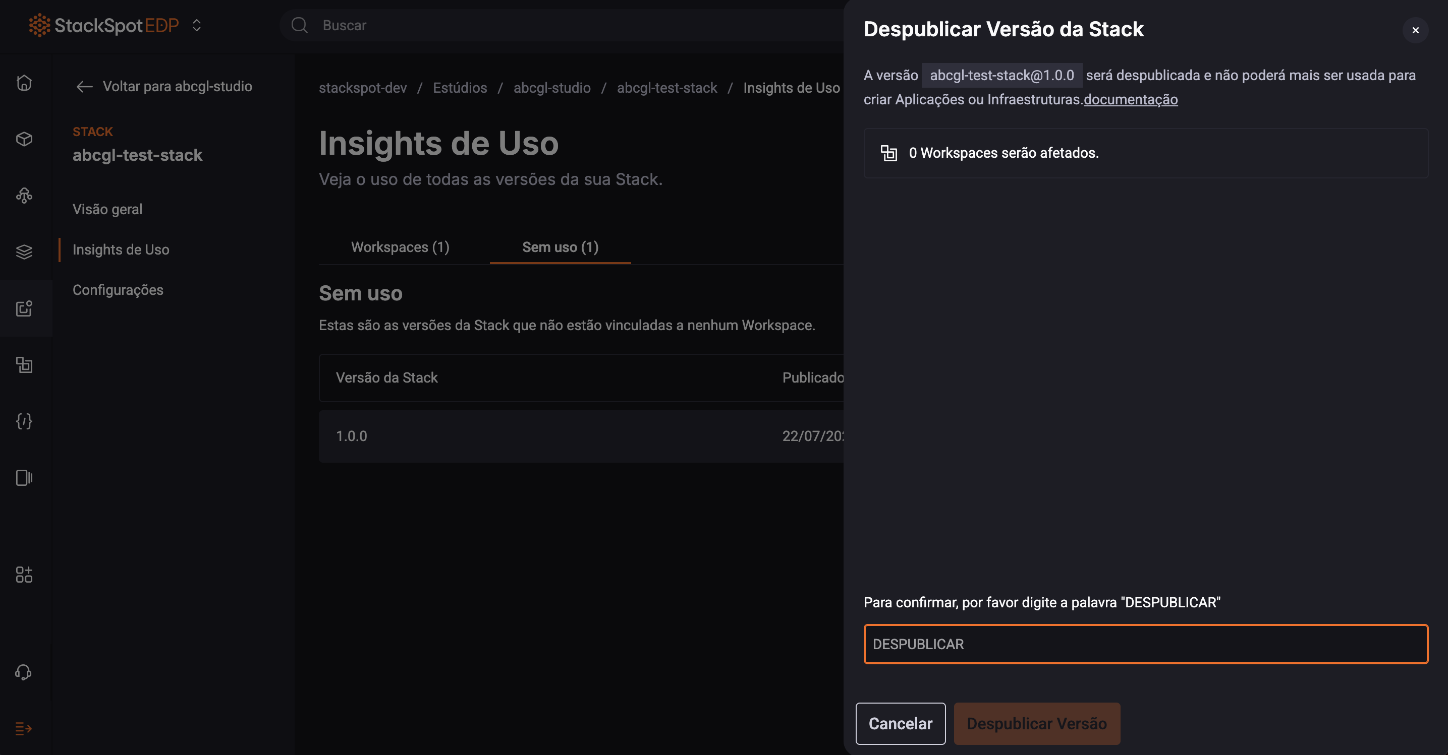1448x755 pixels.
Task: Switch to the Workspaces (1) tab
Action: [400, 247]
